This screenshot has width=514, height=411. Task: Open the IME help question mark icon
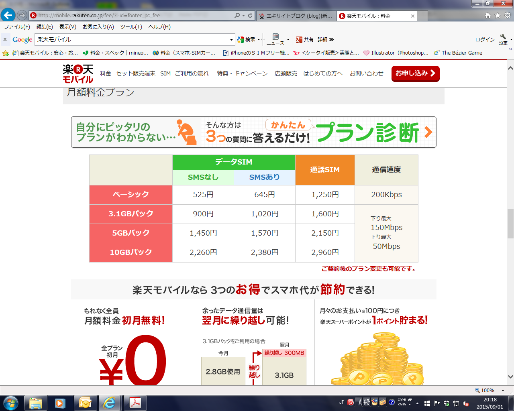click(x=392, y=402)
